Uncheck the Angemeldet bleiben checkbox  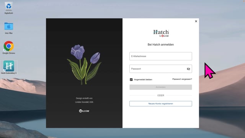(131, 79)
